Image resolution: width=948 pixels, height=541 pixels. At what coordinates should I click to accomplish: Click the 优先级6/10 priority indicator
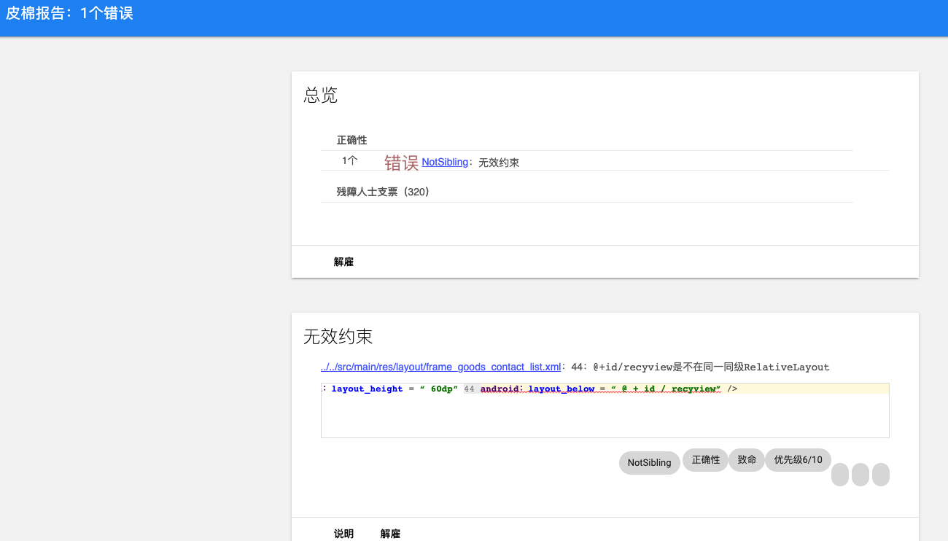coord(798,459)
